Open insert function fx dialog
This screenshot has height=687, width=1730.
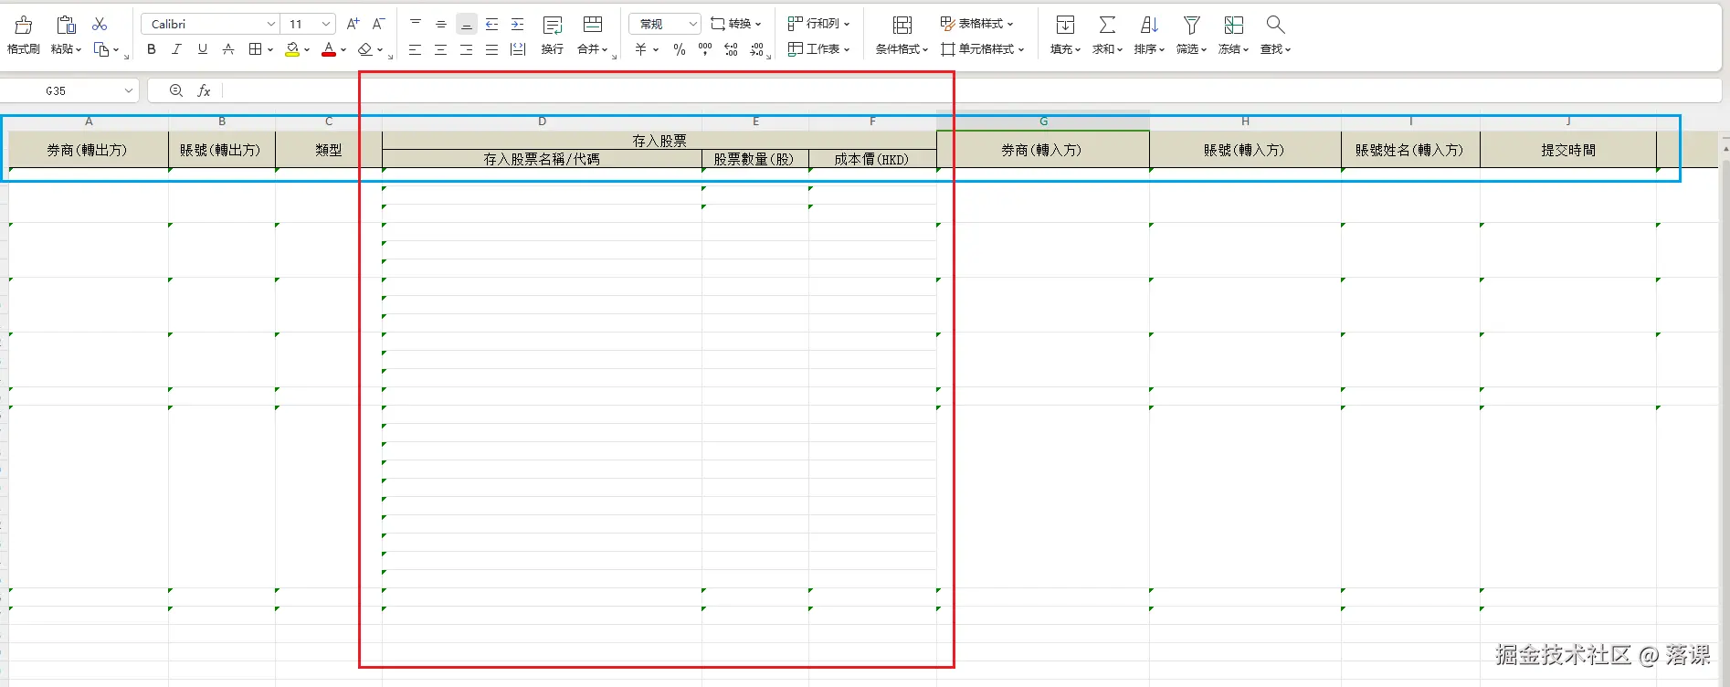tap(205, 90)
